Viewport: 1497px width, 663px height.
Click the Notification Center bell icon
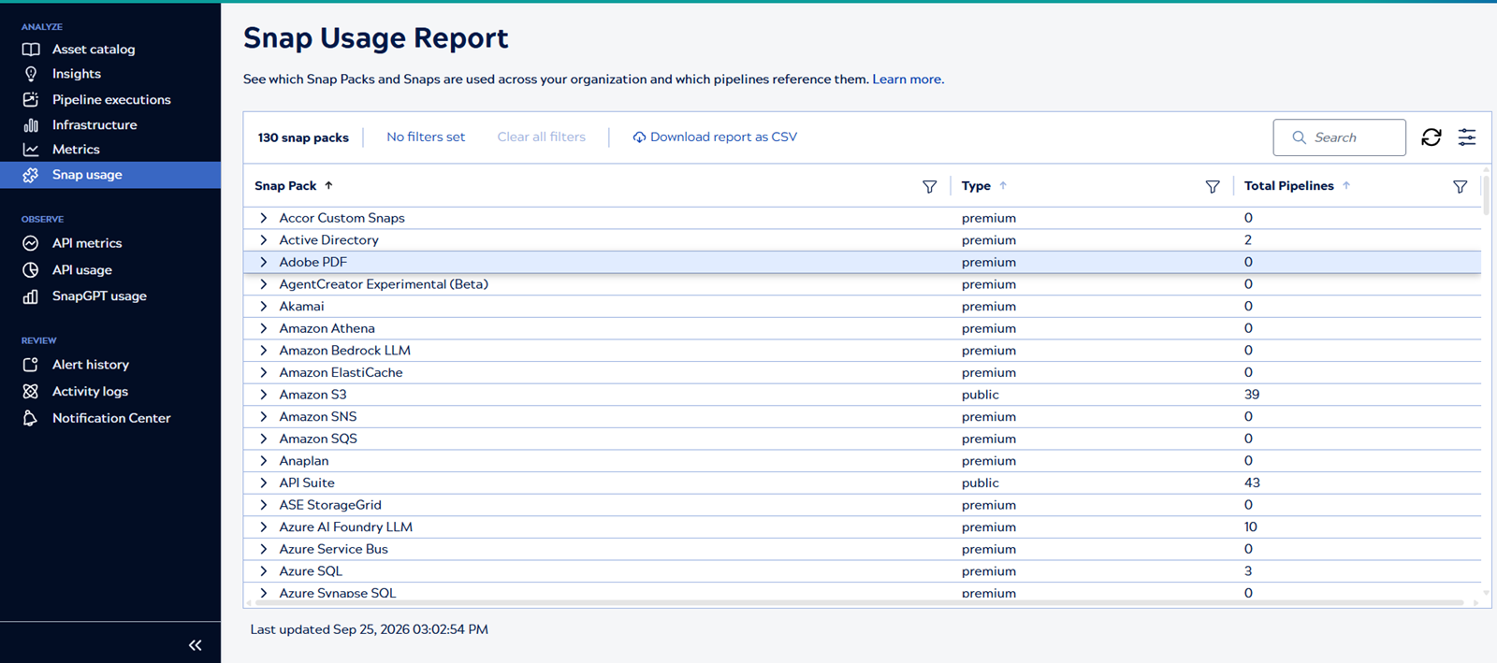(31, 418)
